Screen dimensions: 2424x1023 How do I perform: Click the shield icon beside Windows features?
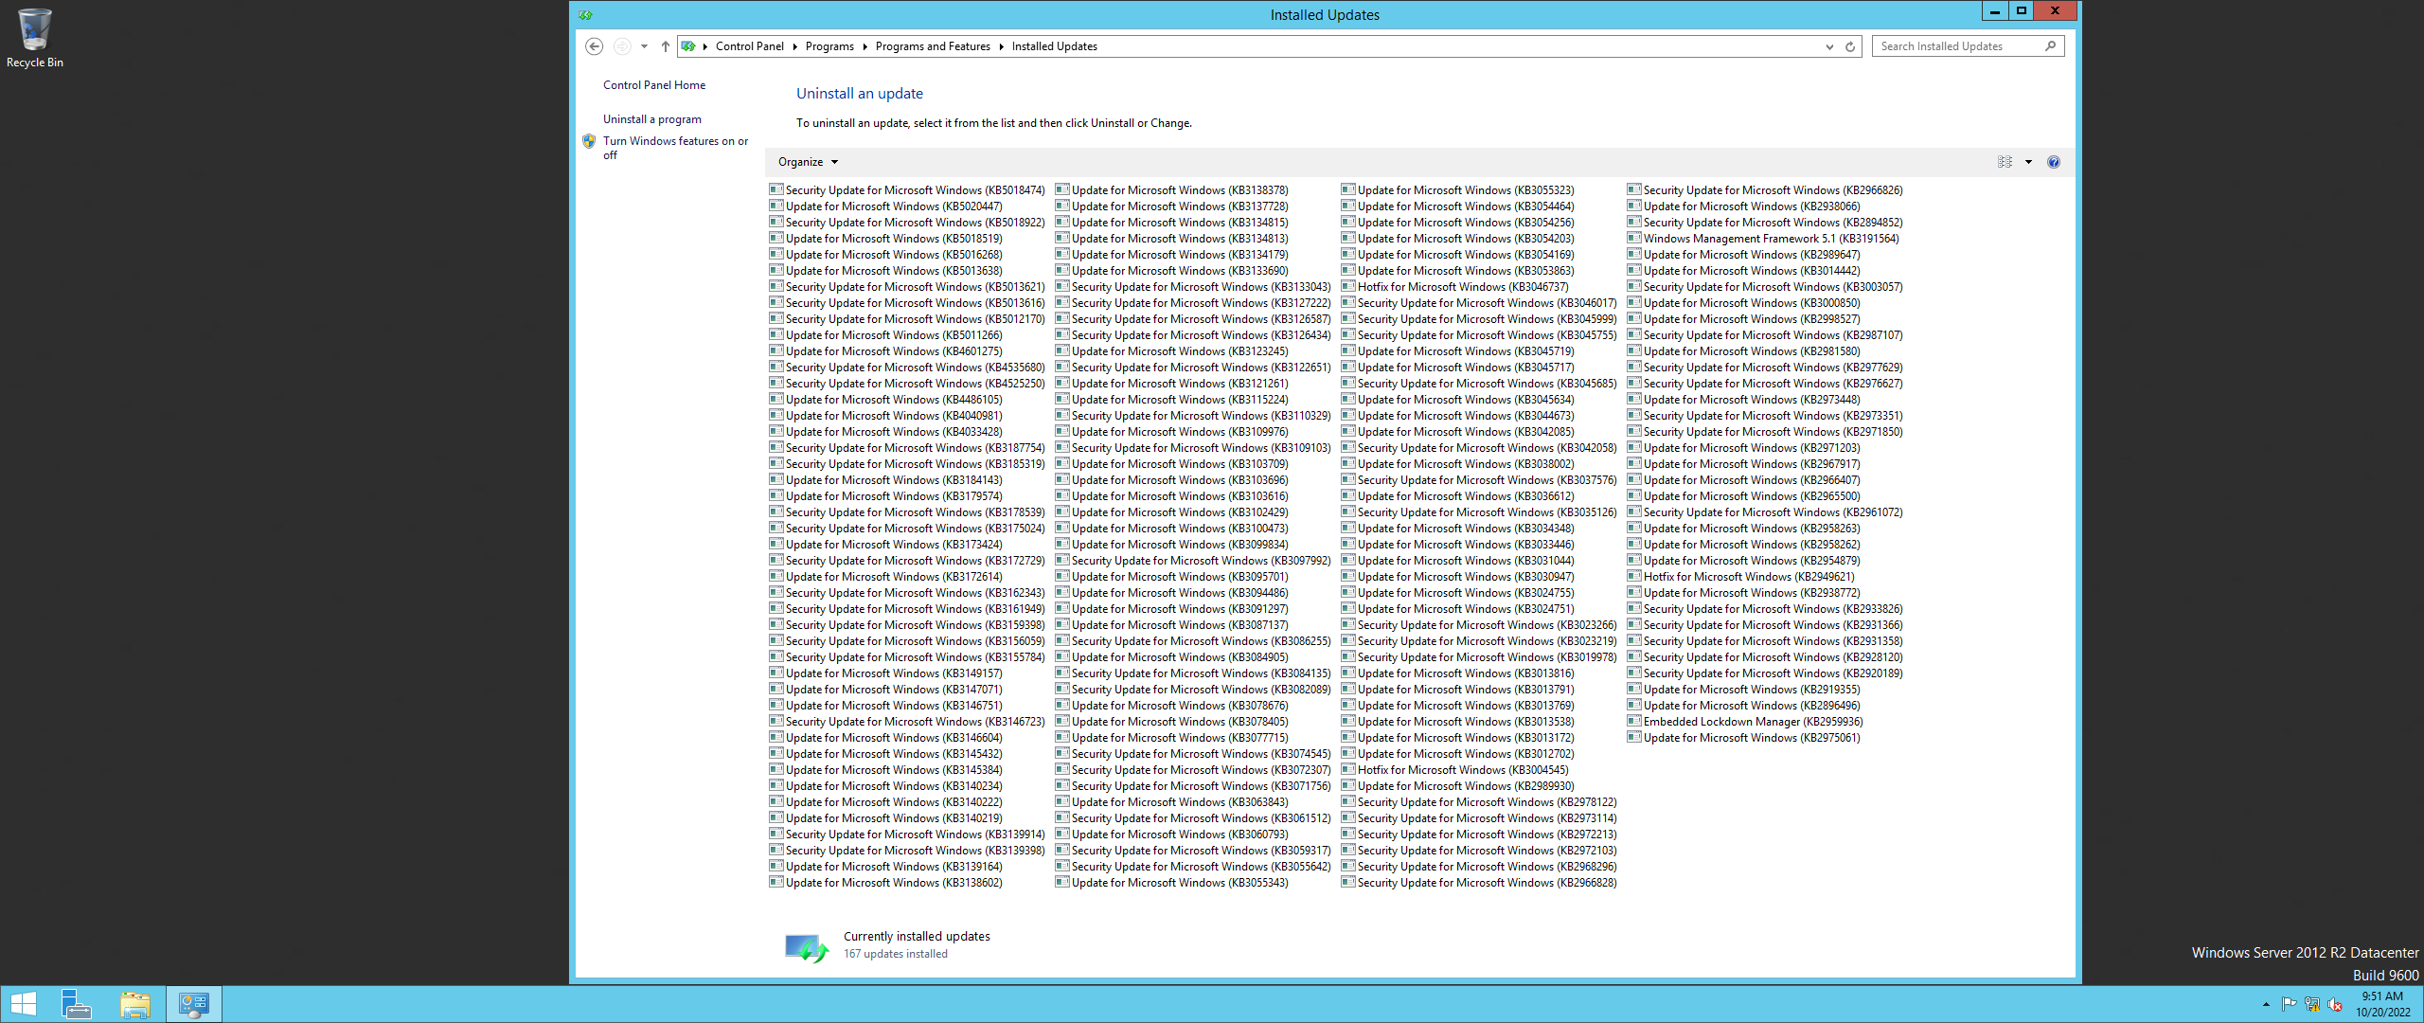(x=589, y=141)
